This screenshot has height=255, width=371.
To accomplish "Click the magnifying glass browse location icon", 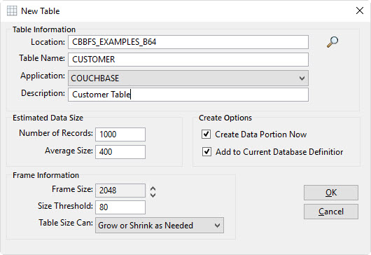I will [x=332, y=42].
